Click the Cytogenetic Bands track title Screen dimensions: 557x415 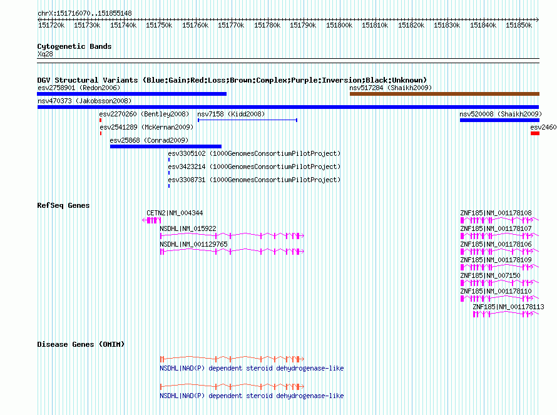coord(74,46)
